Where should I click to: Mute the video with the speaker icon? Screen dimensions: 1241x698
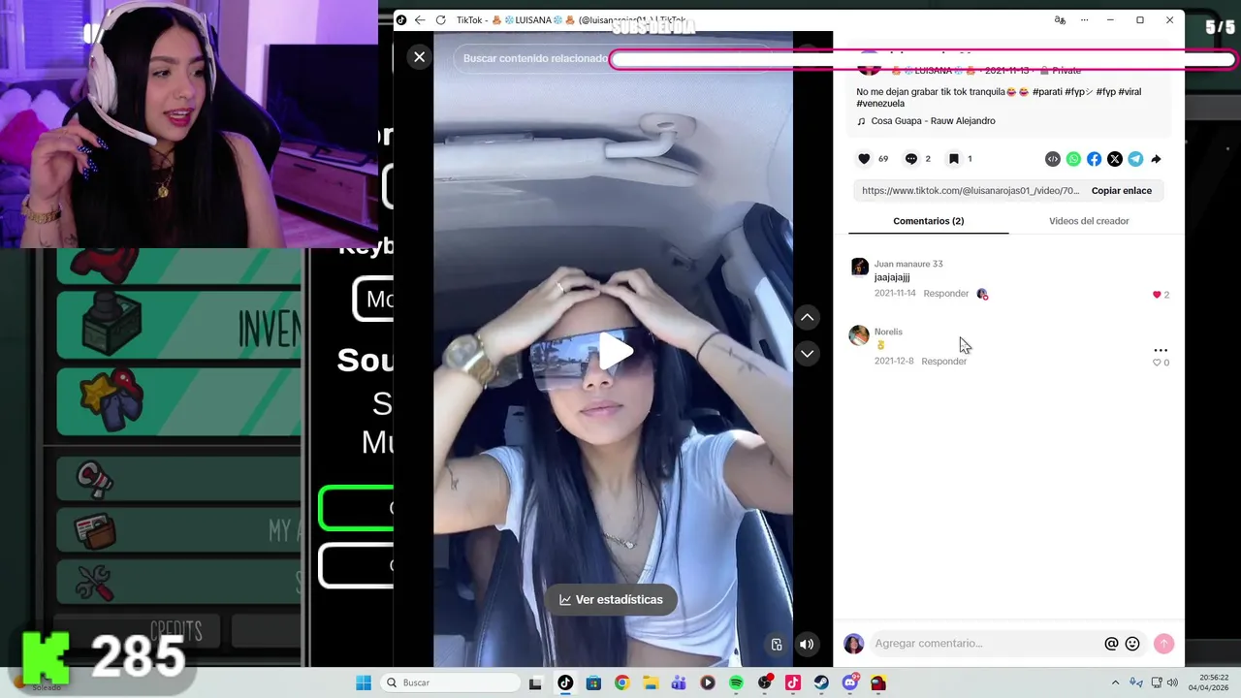click(x=807, y=644)
